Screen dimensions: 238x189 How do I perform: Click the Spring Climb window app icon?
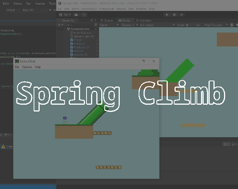click(x=17, y=61)
